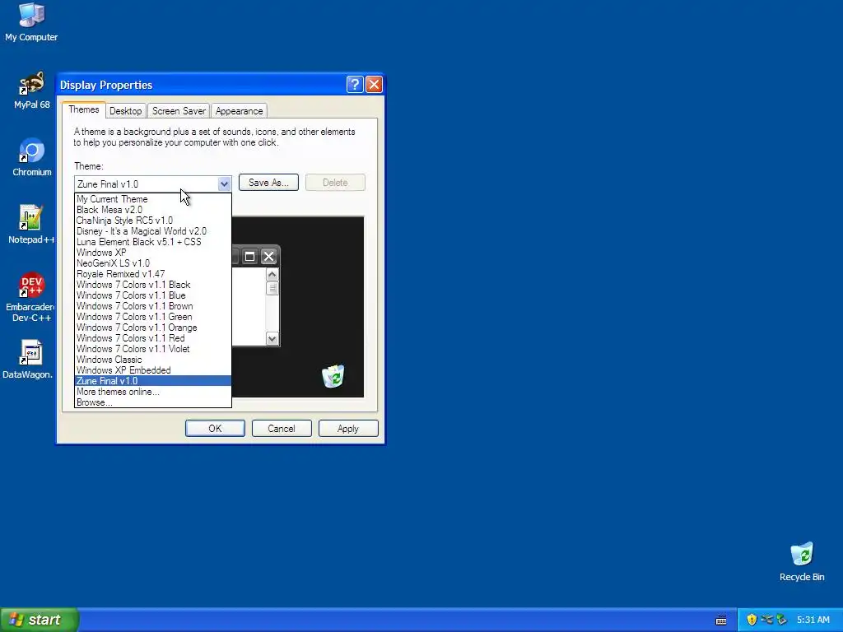
Task: Switch to the Screen Saver tab
Action: click(x=179, y=111)
